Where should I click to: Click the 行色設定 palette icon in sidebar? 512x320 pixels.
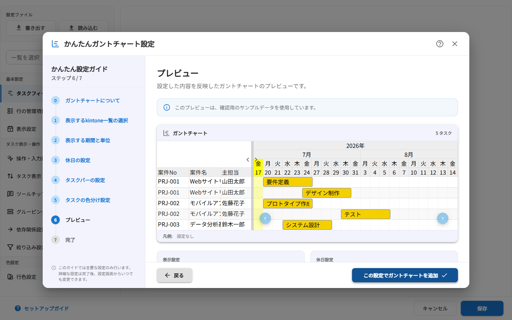tap(10, 277)
